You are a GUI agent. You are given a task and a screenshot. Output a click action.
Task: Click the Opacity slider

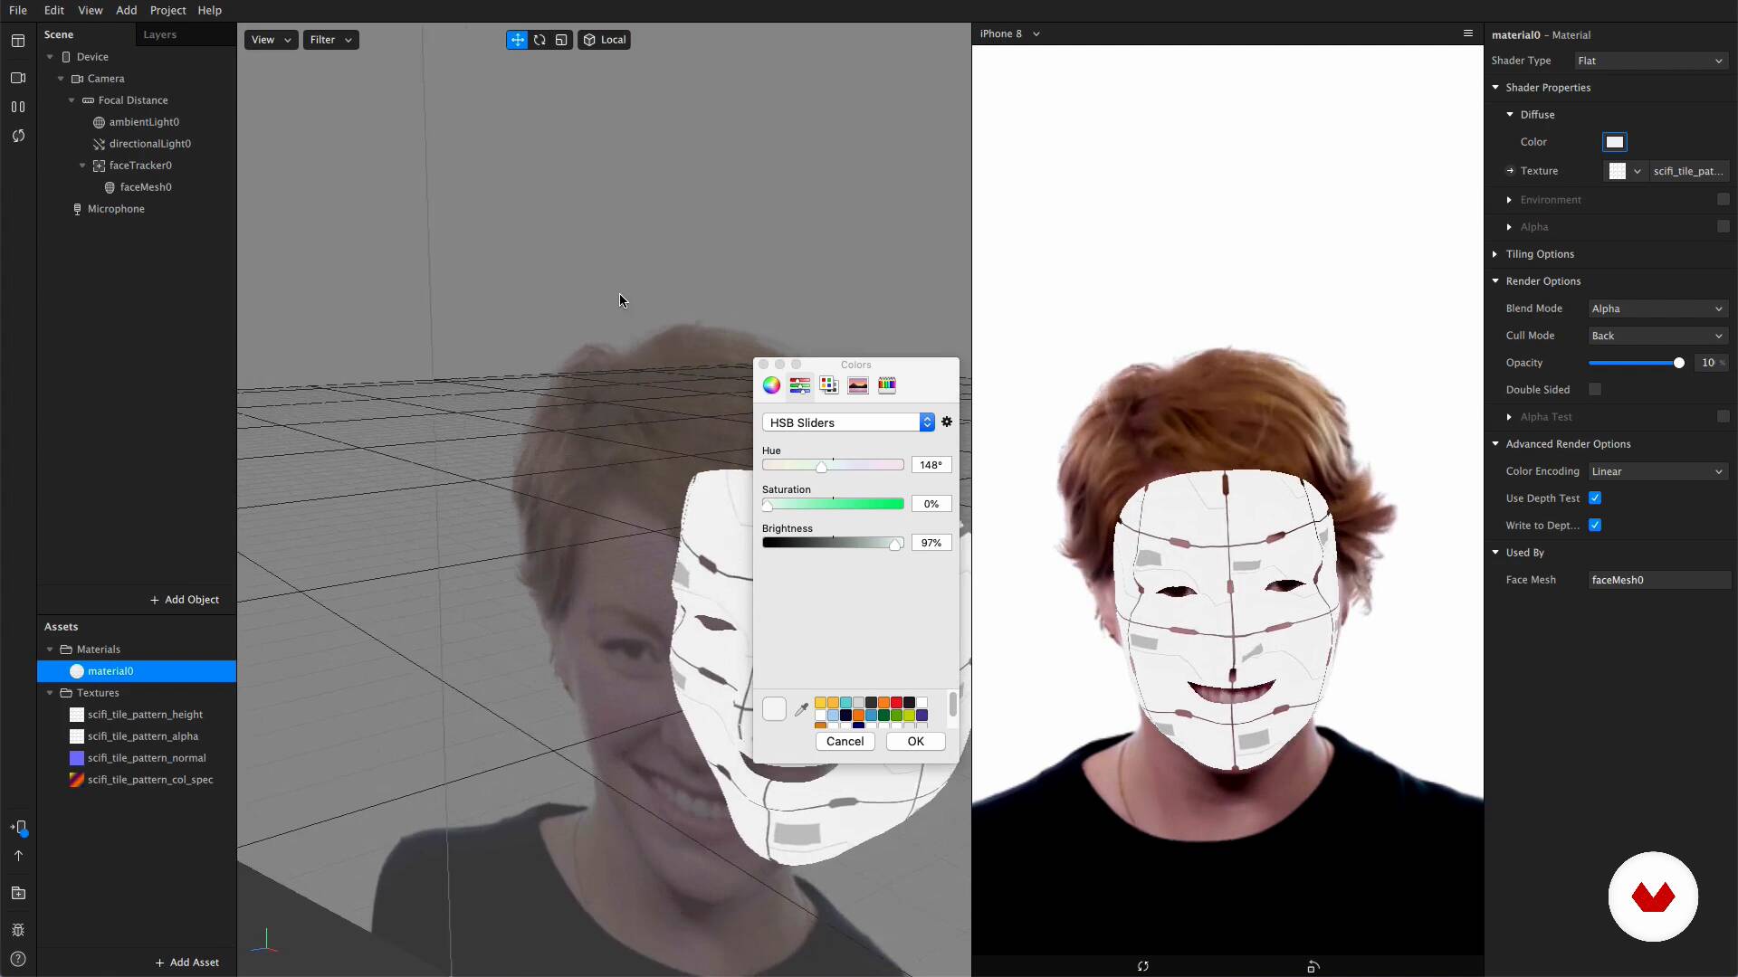1637,363
